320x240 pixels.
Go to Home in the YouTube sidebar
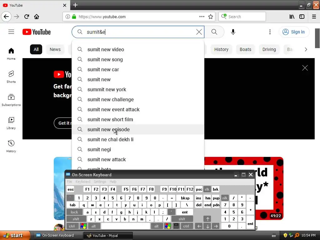coord(11,54)
